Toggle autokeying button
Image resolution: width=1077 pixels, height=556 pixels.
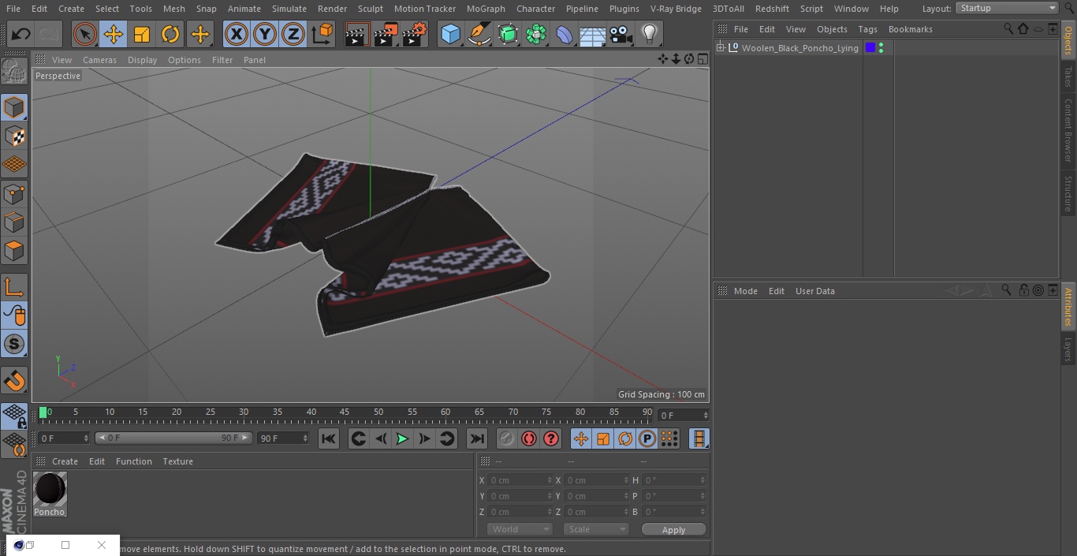pyautogui.click(x=529, y=438)
